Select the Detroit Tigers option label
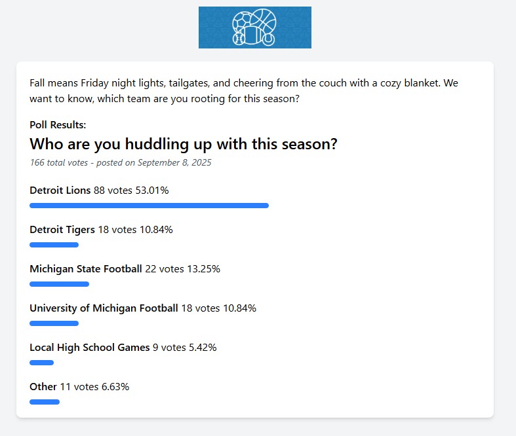This screenshot has width=516, height=436. point(62,230)
